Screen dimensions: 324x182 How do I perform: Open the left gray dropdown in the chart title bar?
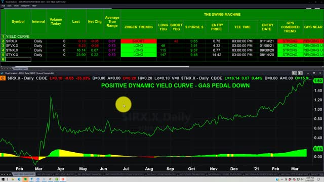click(x=294, y=73)
